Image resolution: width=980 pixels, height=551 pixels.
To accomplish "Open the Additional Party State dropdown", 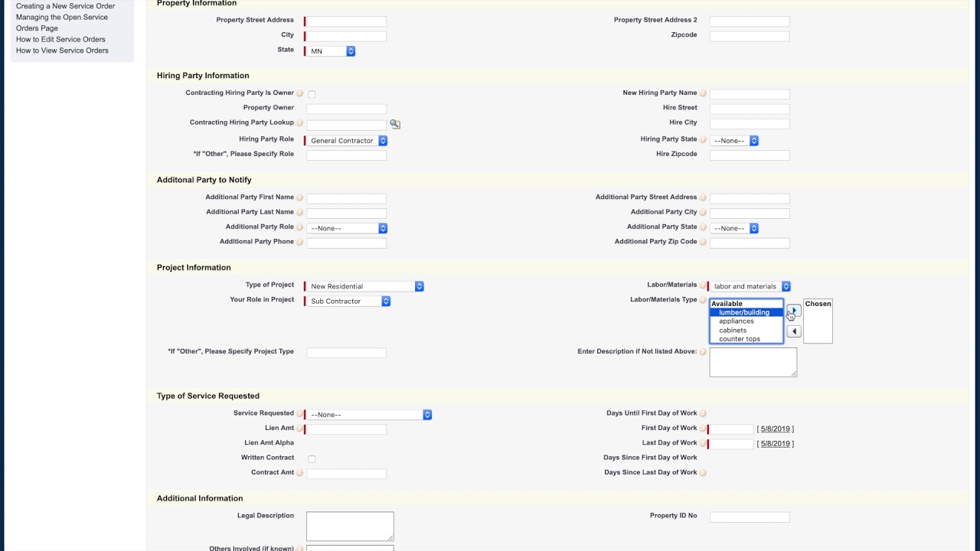I will [x=734, y=228].
